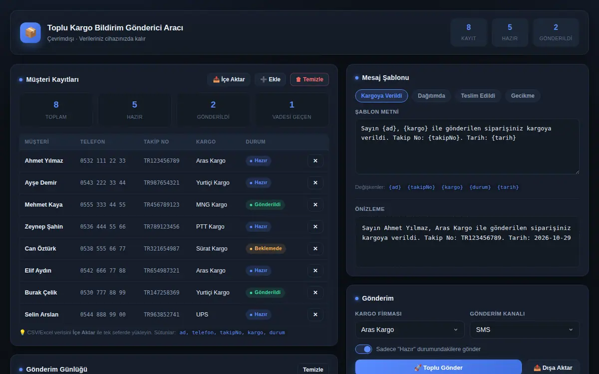Image resolution: width=599 pixels, height=374 pixels.
Task: Clear customer records with red Temizle
Action: [x=309, y=79]
